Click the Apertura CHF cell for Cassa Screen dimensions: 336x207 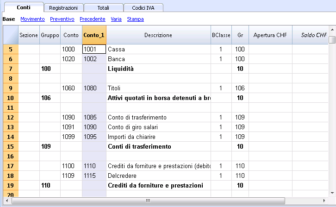pos(270,49)
